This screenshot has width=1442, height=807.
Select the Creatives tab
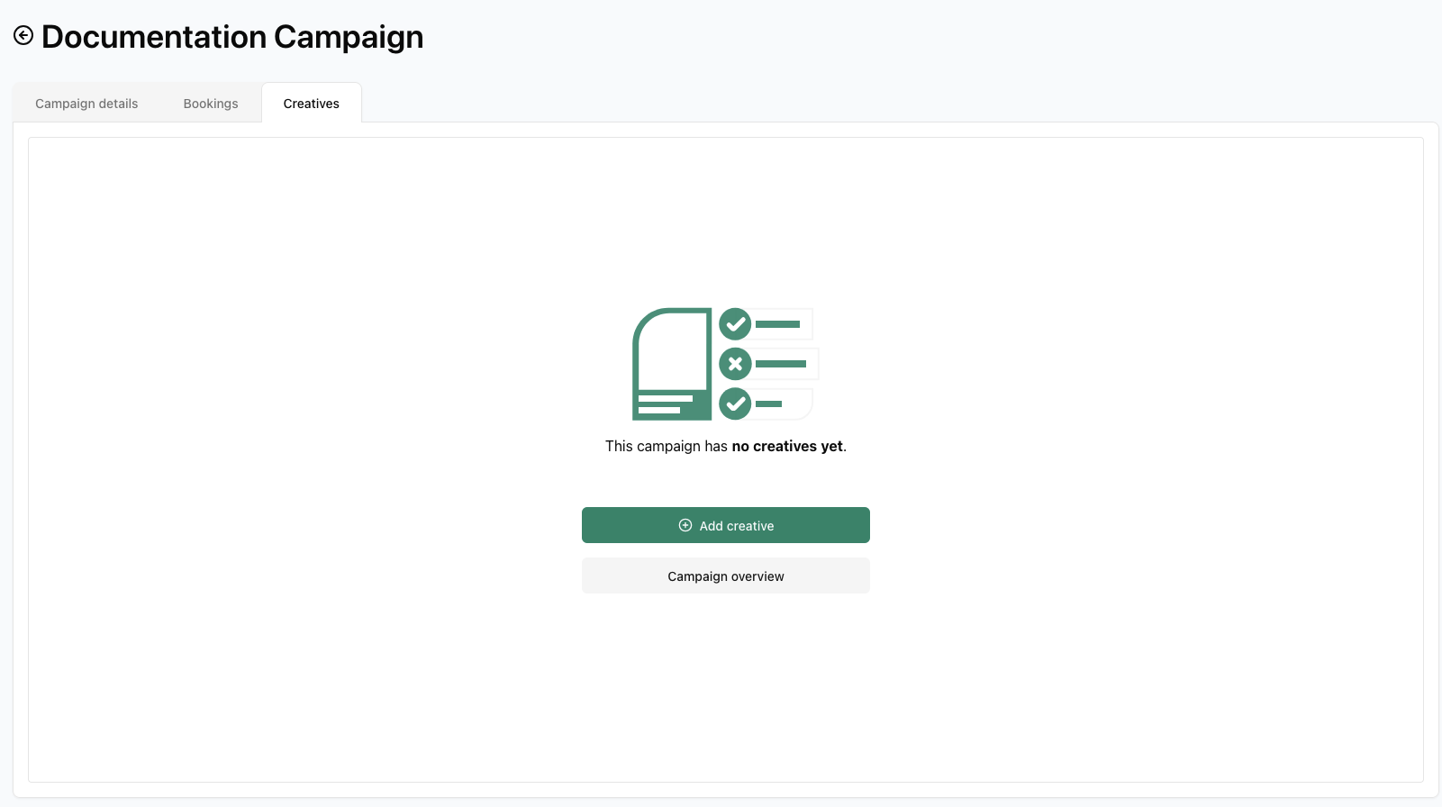pos(312,104)
